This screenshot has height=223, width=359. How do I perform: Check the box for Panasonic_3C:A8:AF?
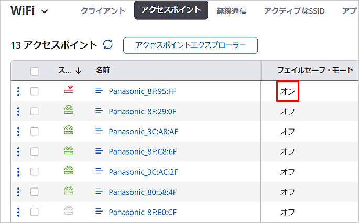35,132
